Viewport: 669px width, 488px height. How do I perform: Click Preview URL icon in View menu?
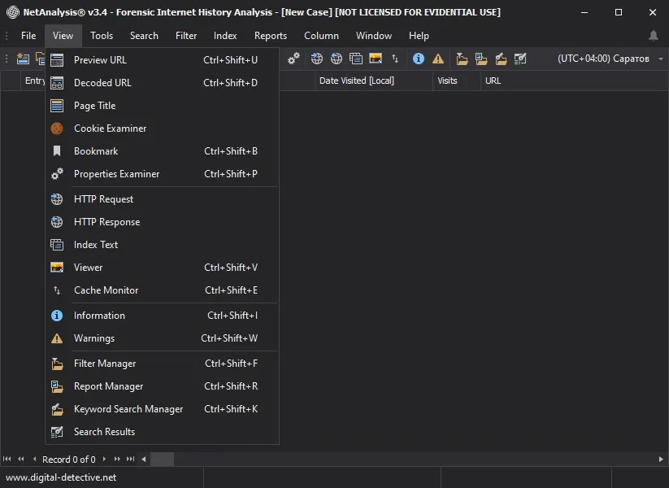tap(57, 60)
